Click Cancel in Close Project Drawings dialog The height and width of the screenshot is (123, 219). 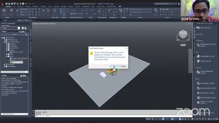pyautogui.click(x=123, y=66)
